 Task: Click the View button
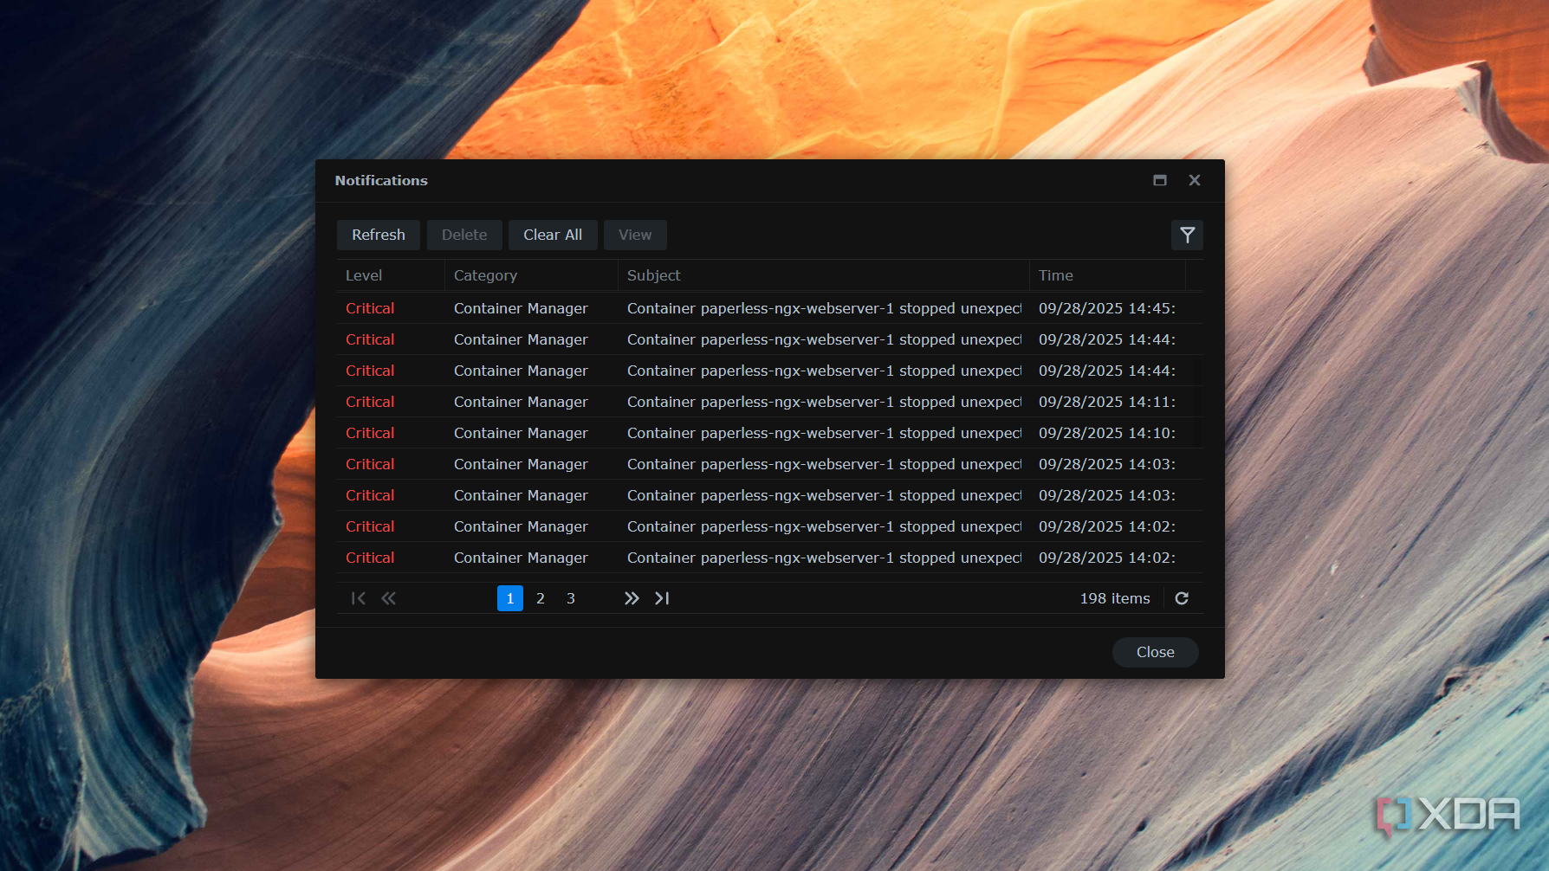[635, 235]
